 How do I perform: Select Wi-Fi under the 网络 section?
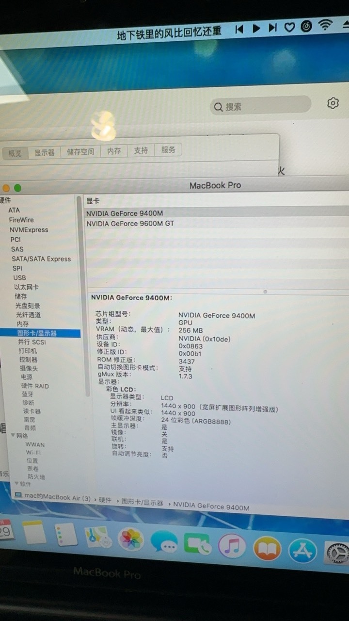point(33,453)
